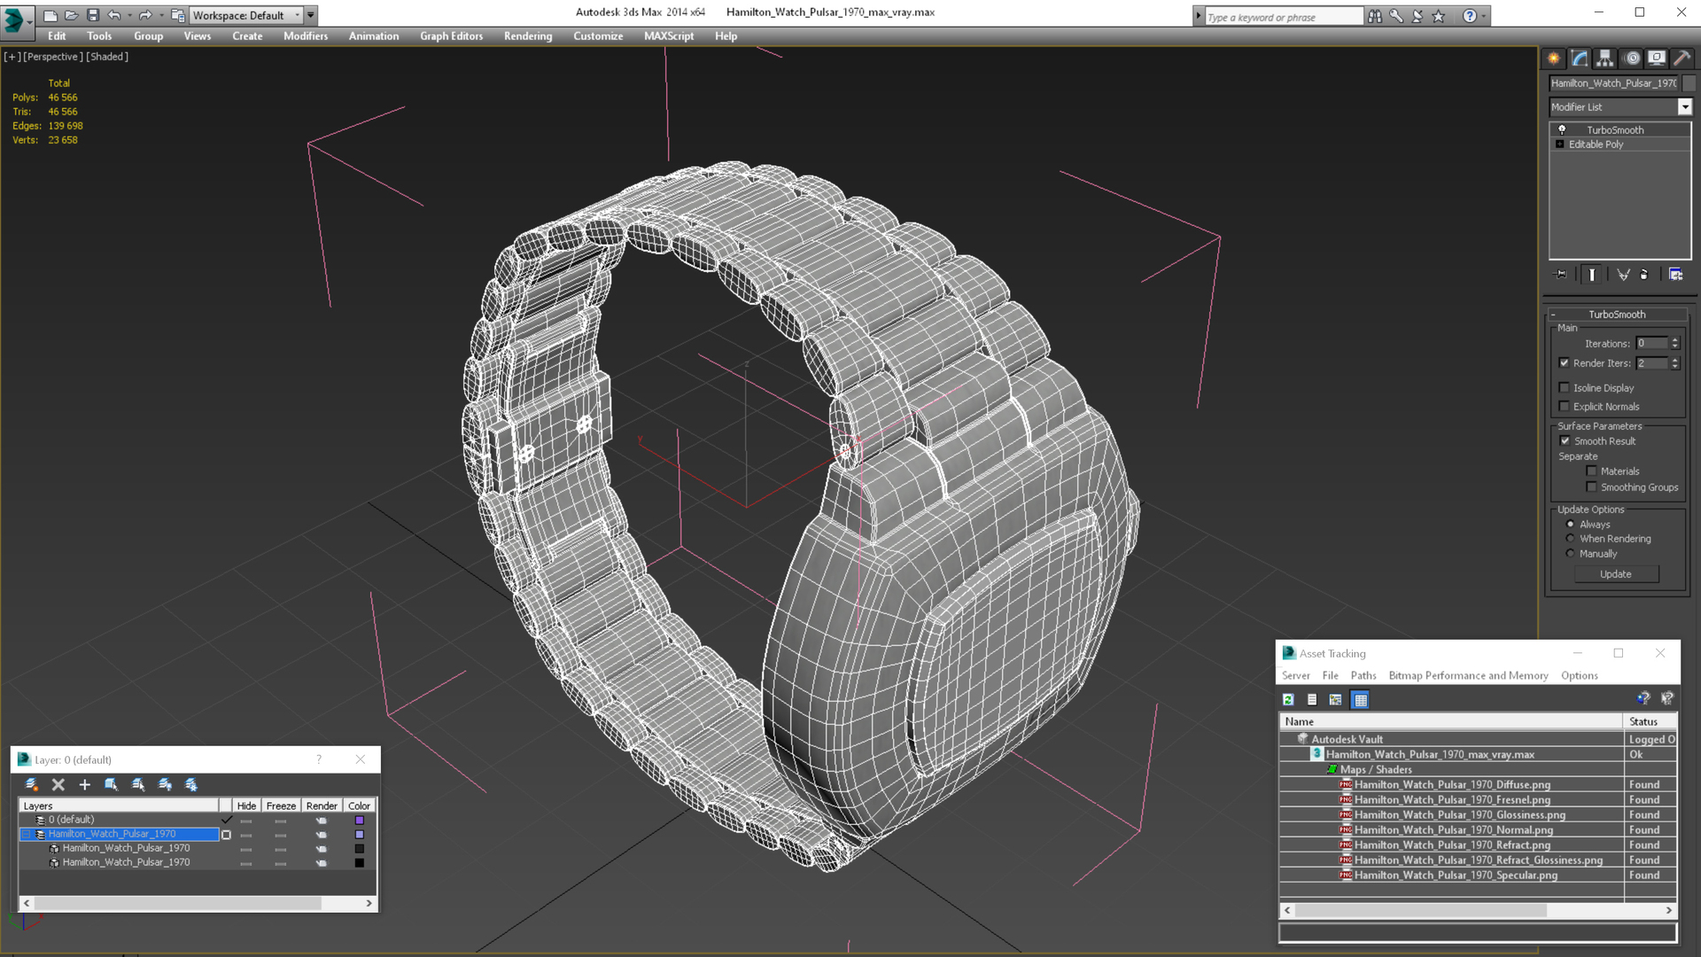The height and width of the screenshot is (957, 1701).
Task: Click Configure Modifier Sets icon
Action: (x=1675, y=275)
